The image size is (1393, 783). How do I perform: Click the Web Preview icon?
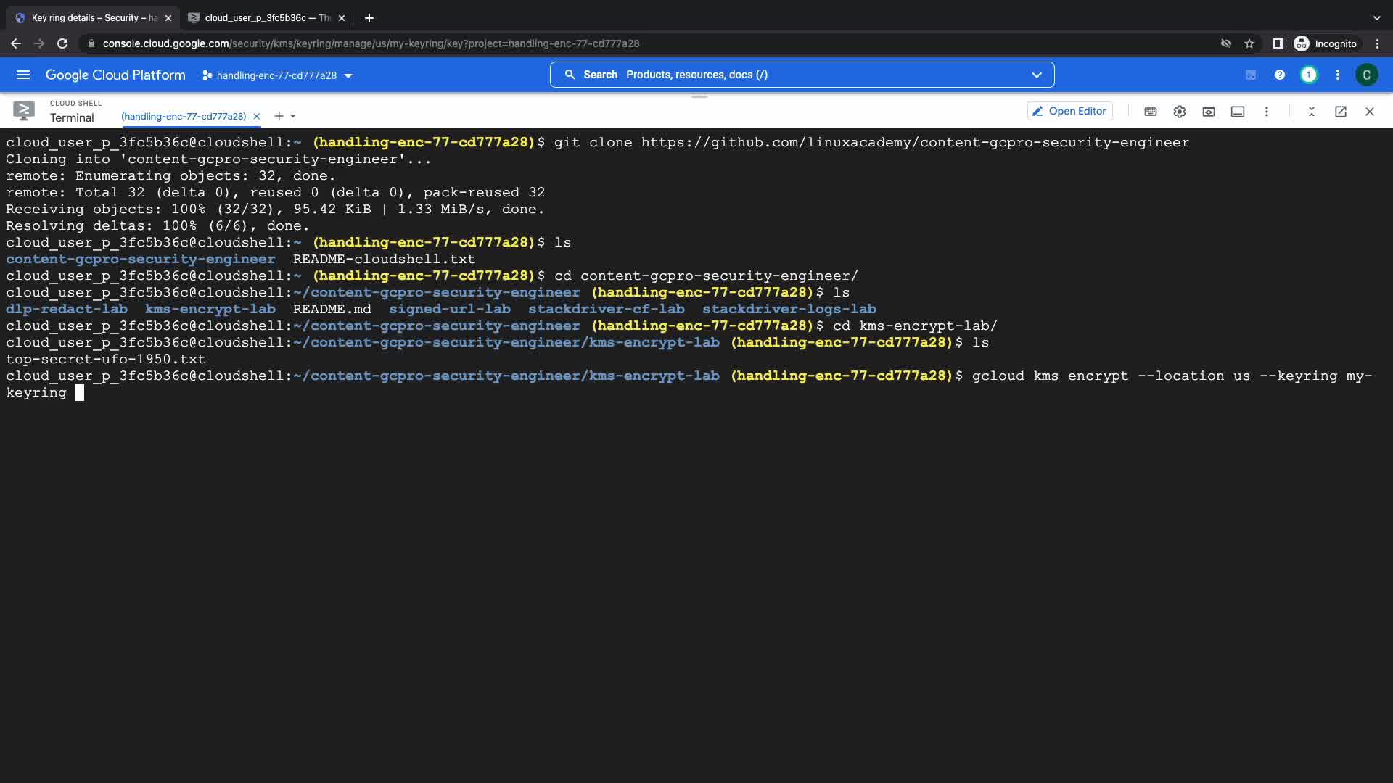pos(1208,112)
